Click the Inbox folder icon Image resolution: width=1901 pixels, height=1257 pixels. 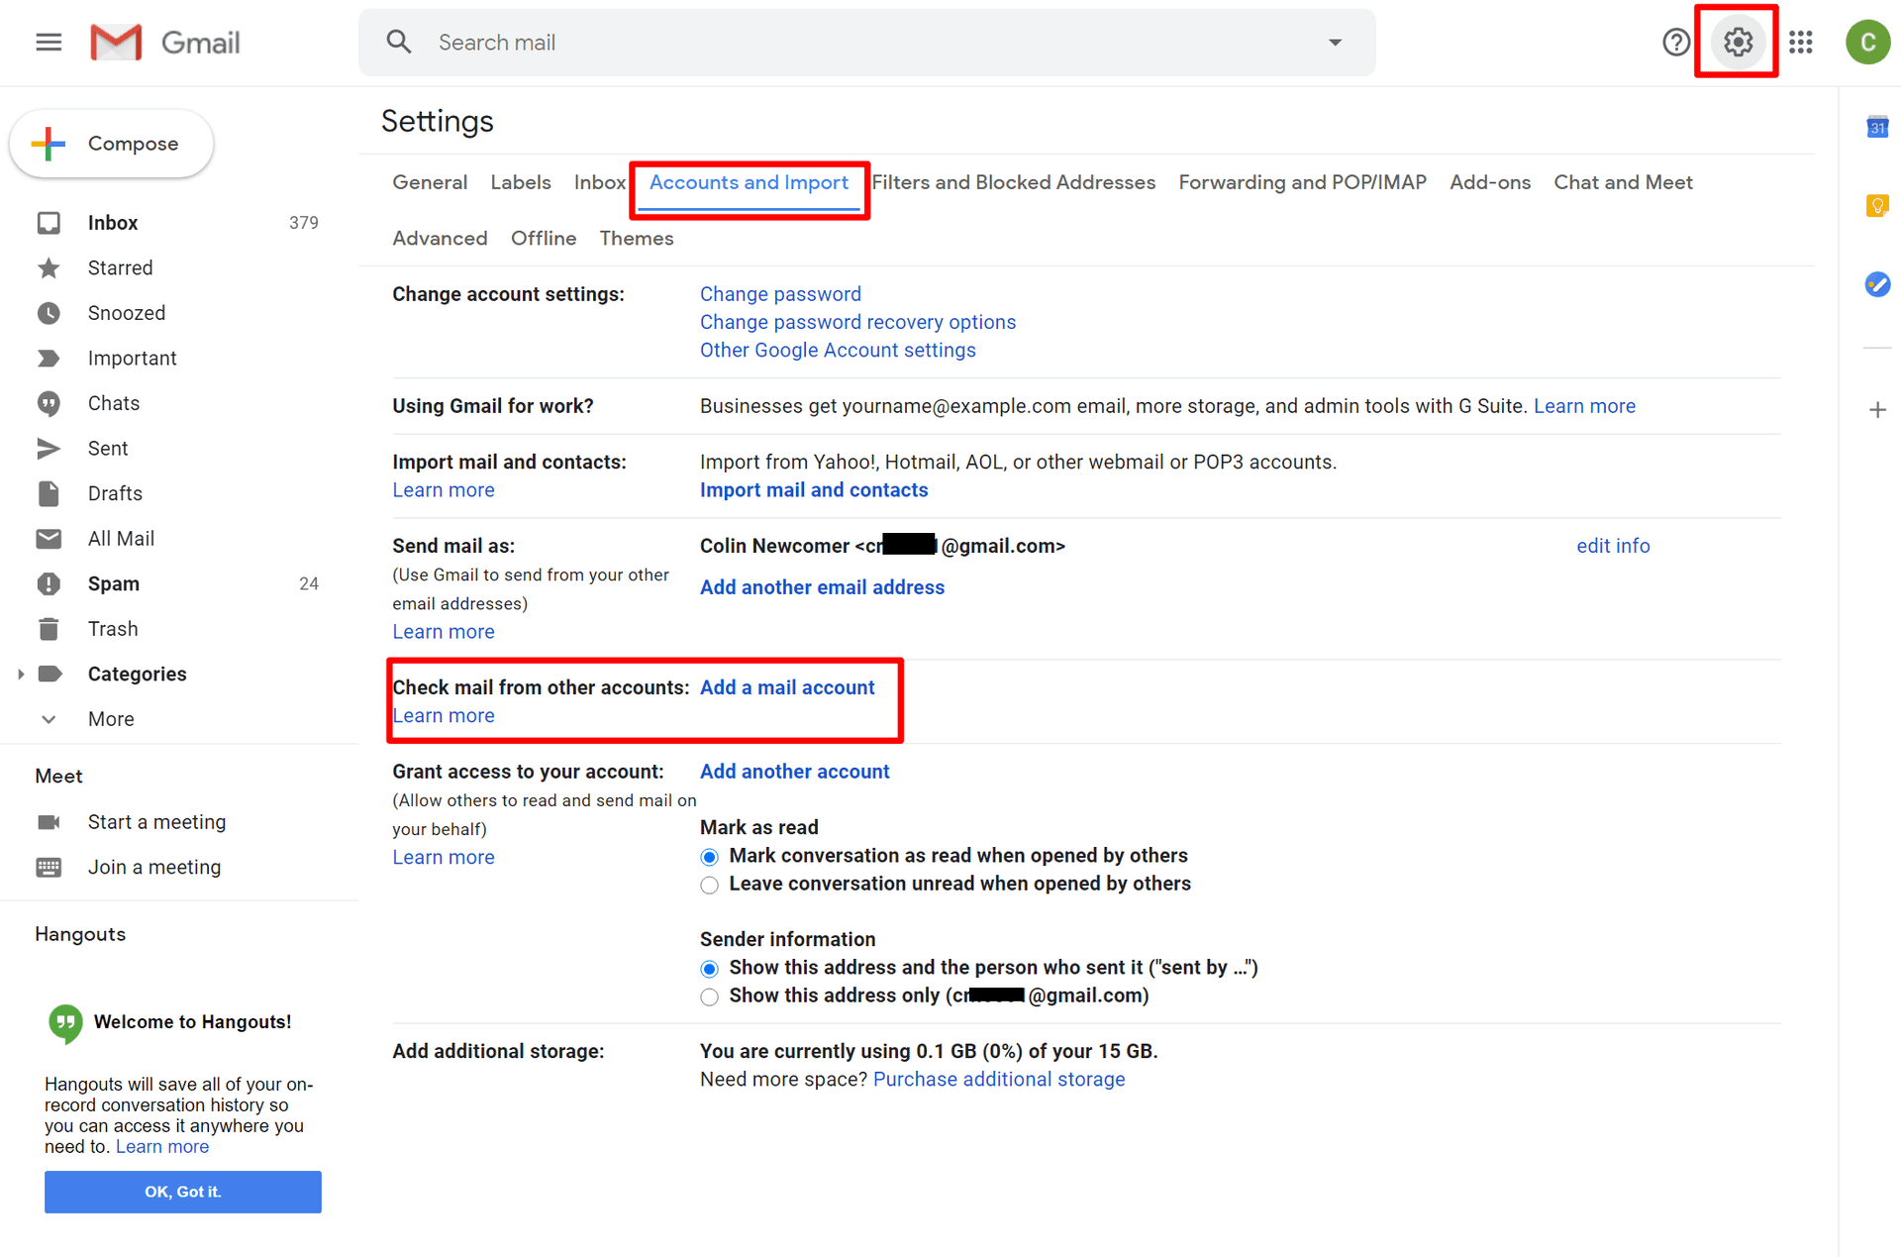coord(51,223)
